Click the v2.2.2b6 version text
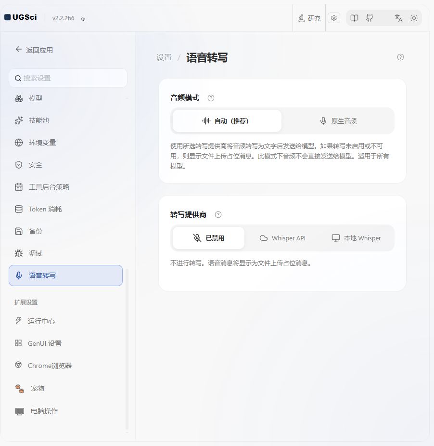This screenshot has height=446, width=434. pos(64,18)
